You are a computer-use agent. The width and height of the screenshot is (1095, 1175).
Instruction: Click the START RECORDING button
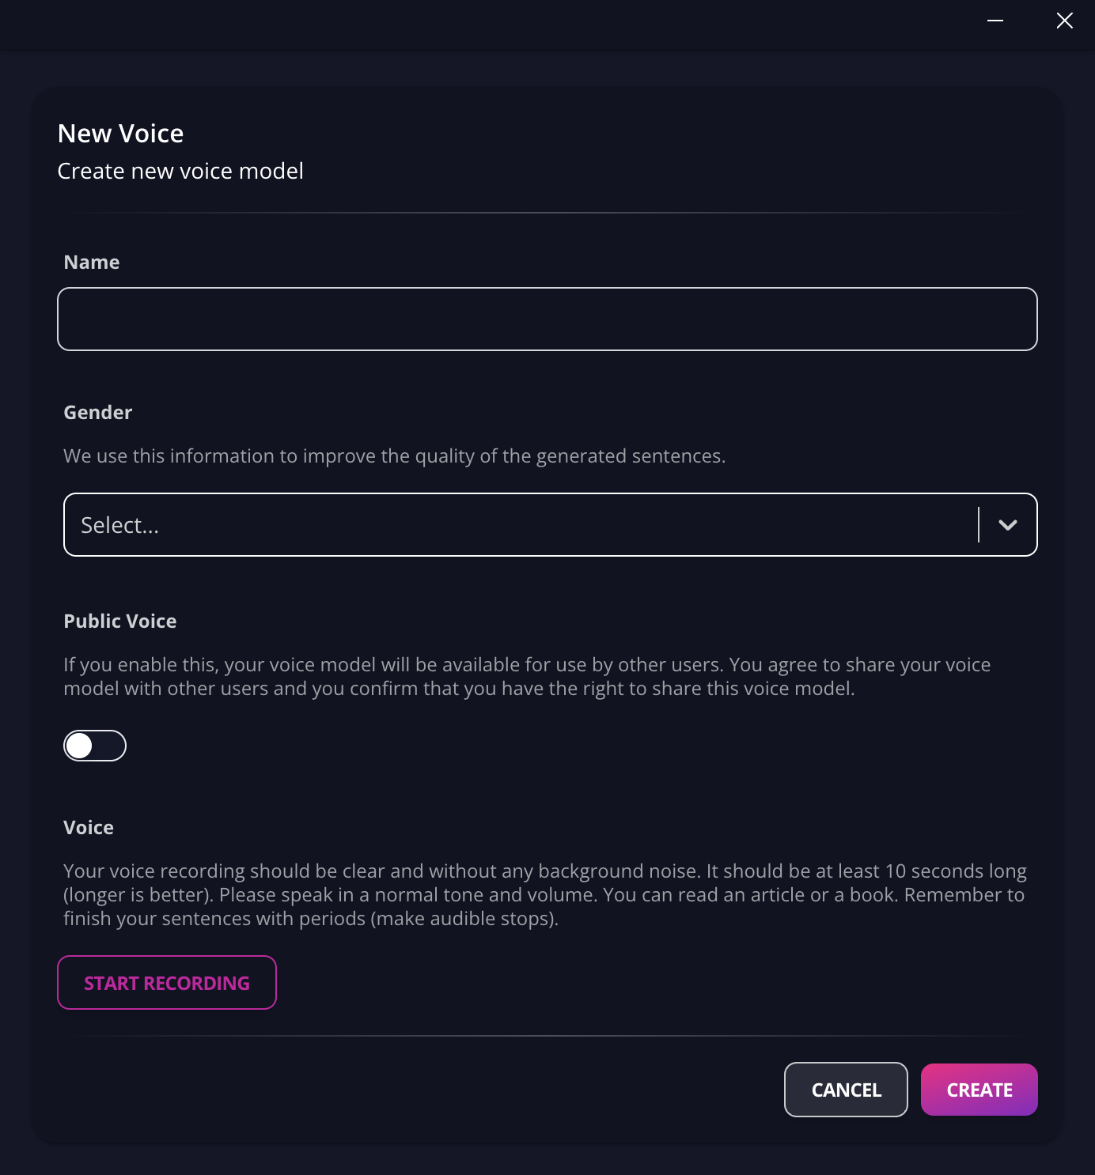pos(167,983)
